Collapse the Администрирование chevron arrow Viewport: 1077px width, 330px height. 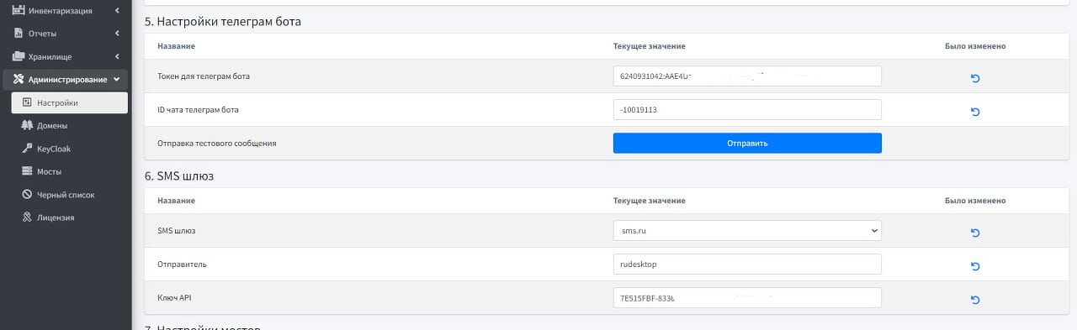(117, 80)
